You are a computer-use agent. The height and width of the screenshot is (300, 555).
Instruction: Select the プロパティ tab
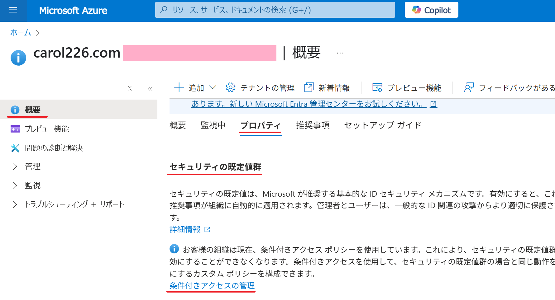click(261, 125)
